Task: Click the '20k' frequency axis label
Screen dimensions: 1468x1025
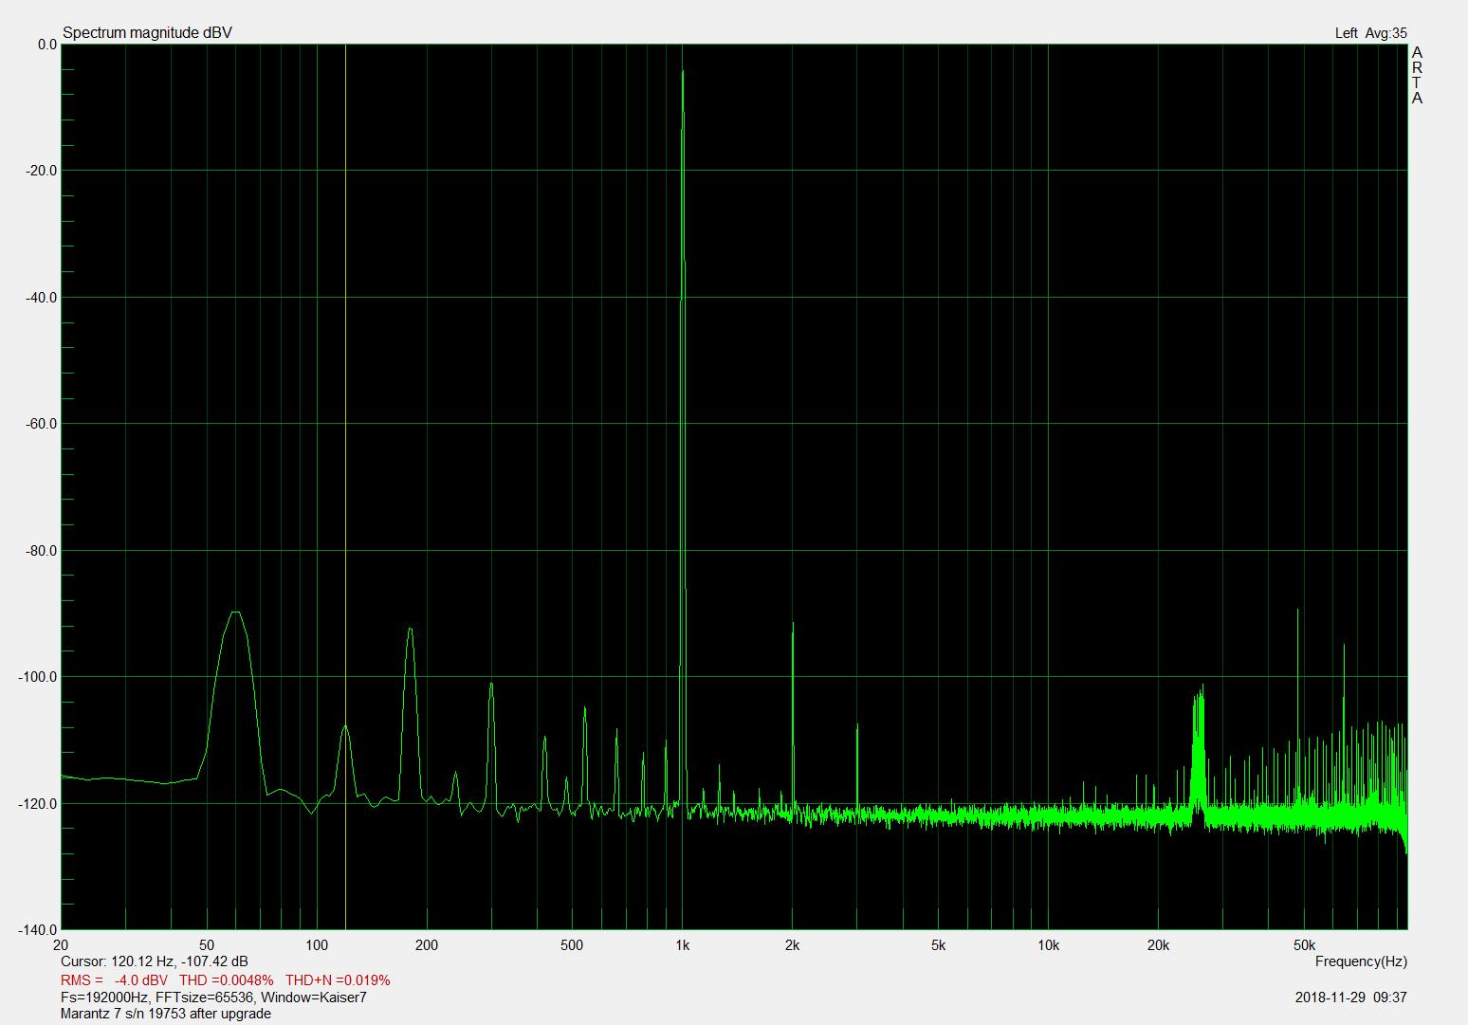Action: click(1158, 945)
